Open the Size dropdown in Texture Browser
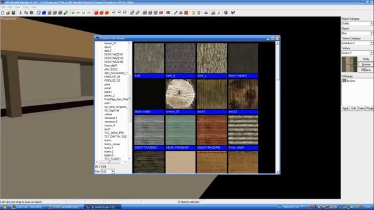The height and width of the screenshot is (210, 374). point(108,171)
